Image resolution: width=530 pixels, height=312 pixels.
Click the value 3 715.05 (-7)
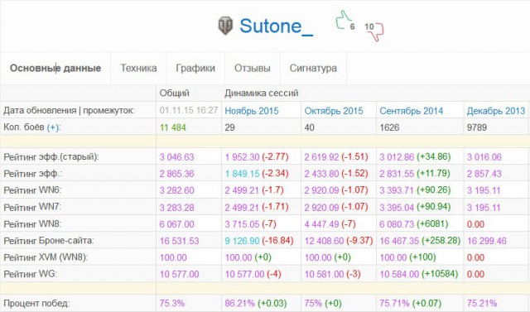(250, 224)
